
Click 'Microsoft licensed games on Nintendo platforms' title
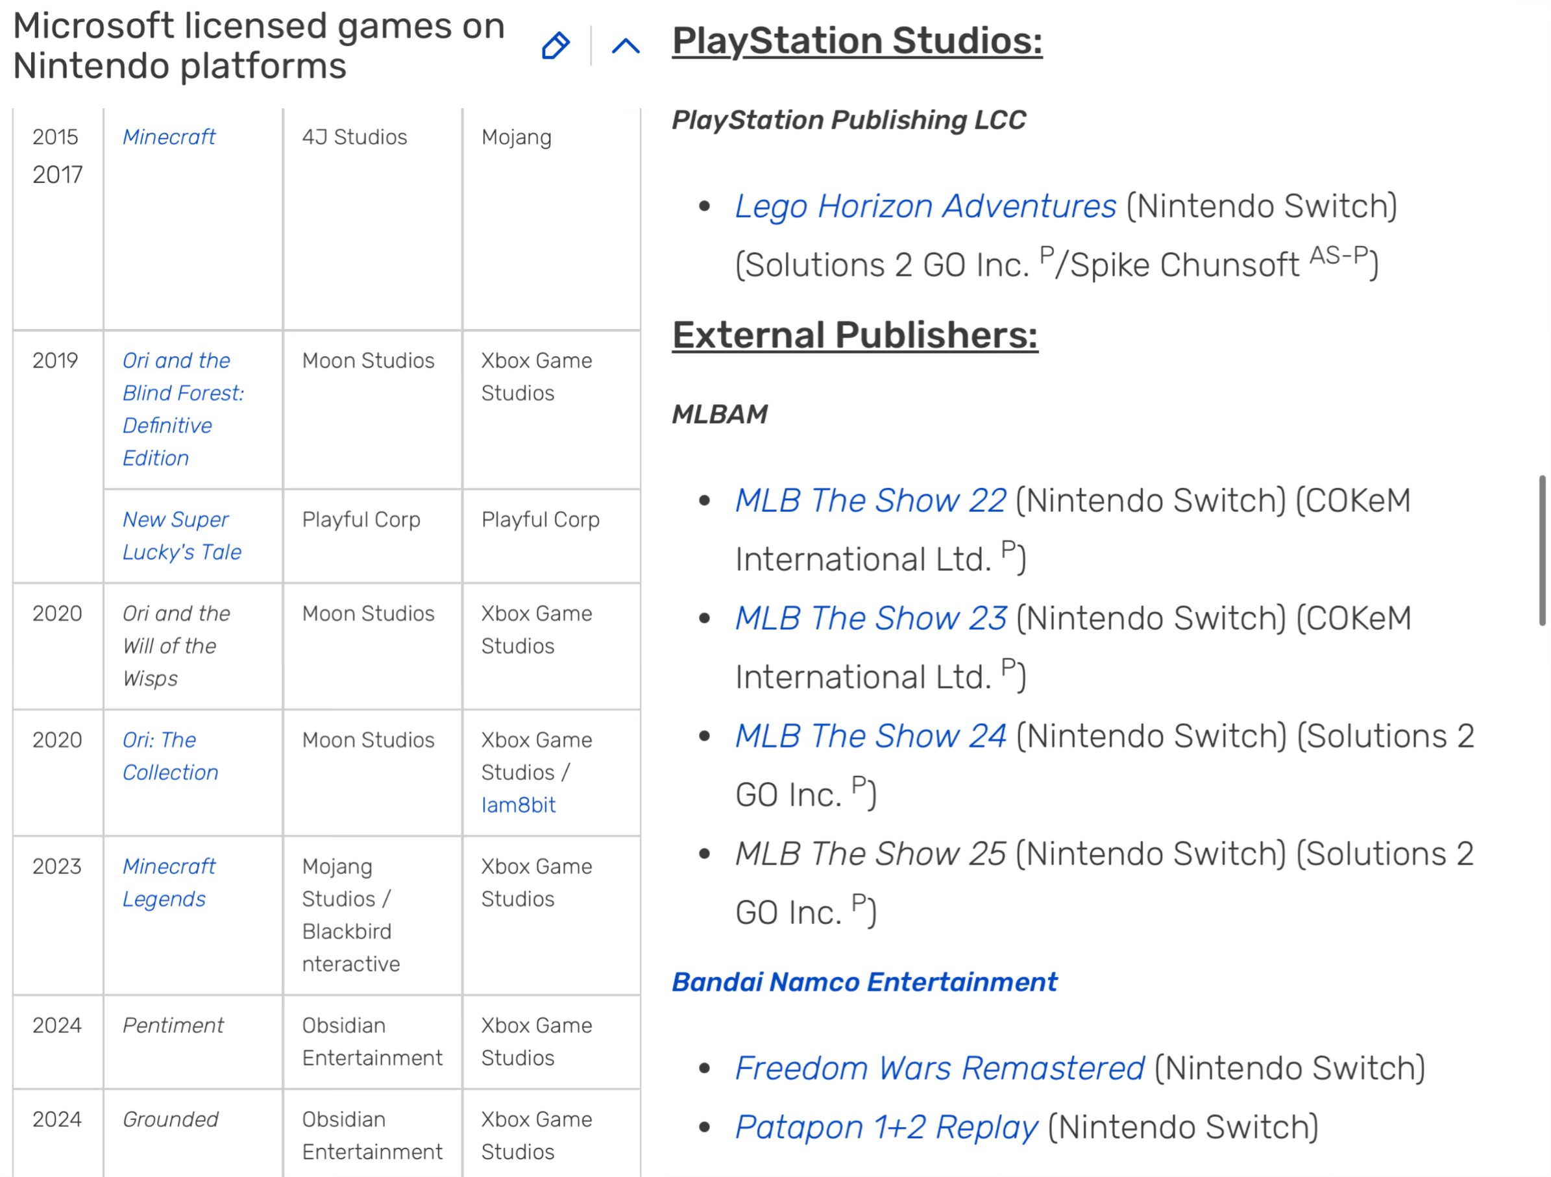[259, 46]
